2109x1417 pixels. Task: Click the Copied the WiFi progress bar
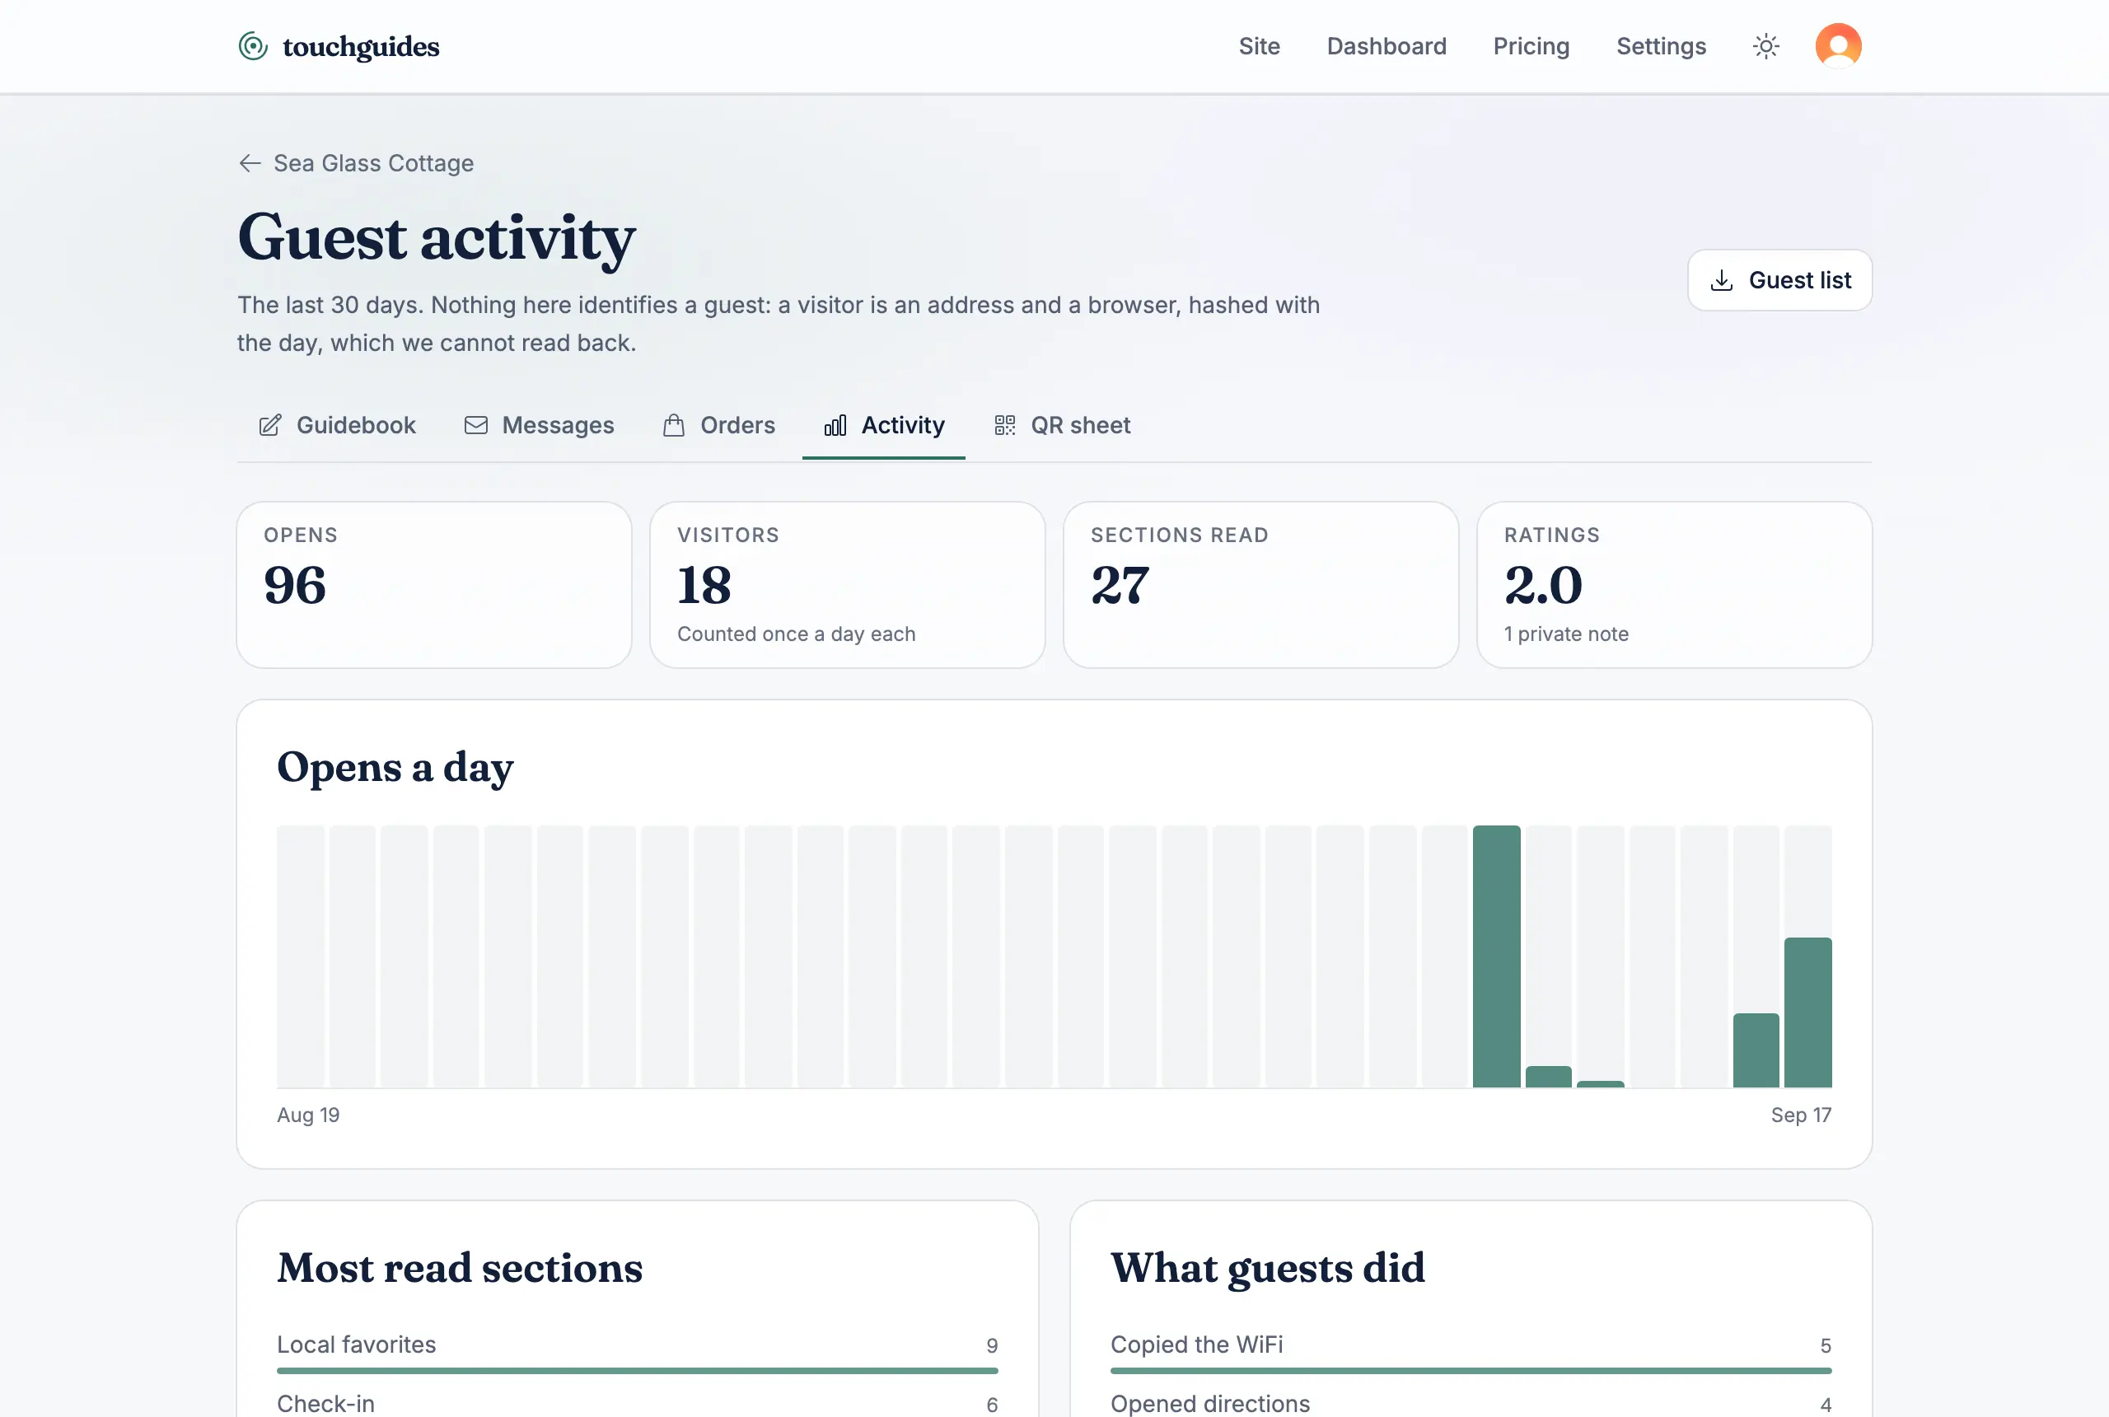click(1471, 1371)
